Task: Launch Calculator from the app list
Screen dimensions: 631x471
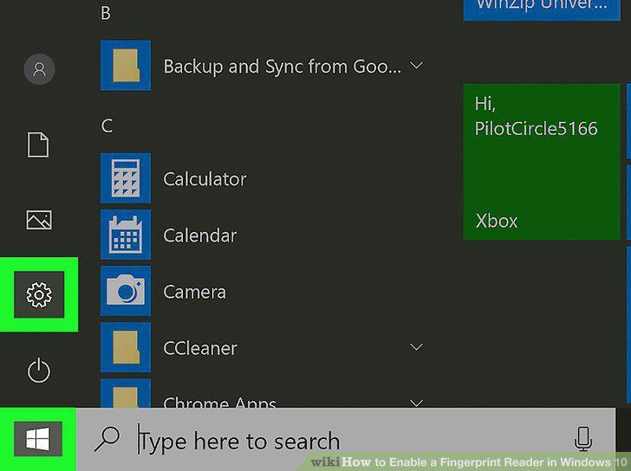Action: pyautogui.click(x=205, y=179)
